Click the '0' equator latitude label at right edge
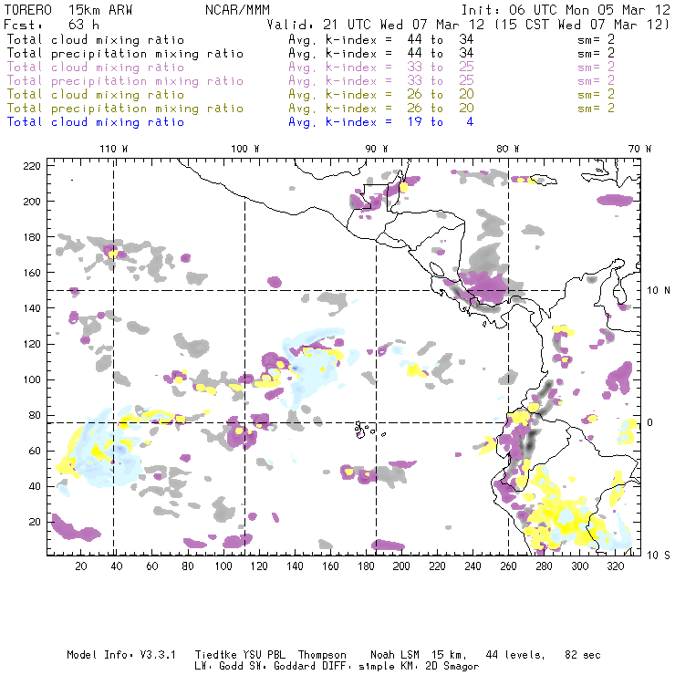The image size is (675, 675). click(649, 422)
